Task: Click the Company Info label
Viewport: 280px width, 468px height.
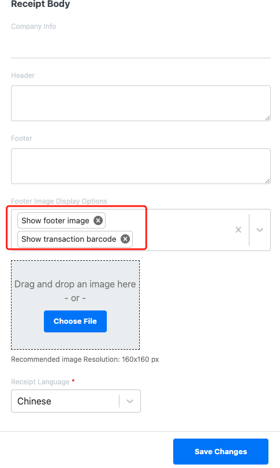Action: point(33,27)
